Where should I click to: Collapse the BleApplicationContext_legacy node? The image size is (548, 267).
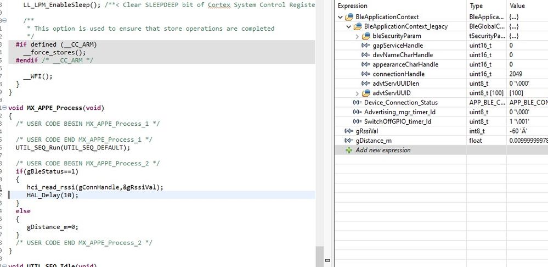click(x=349, y=26)
